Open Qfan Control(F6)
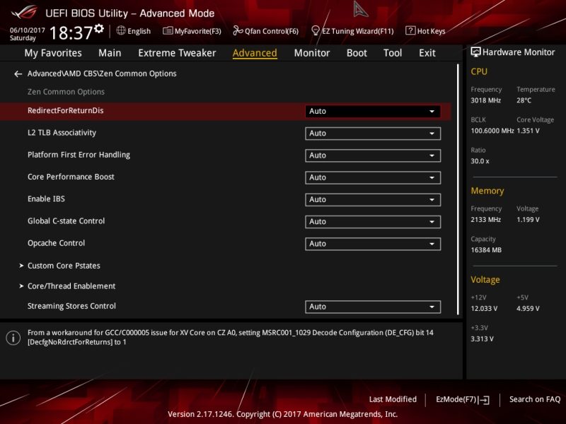The width and height of the screenshot is (566, 424). point(266,31)
